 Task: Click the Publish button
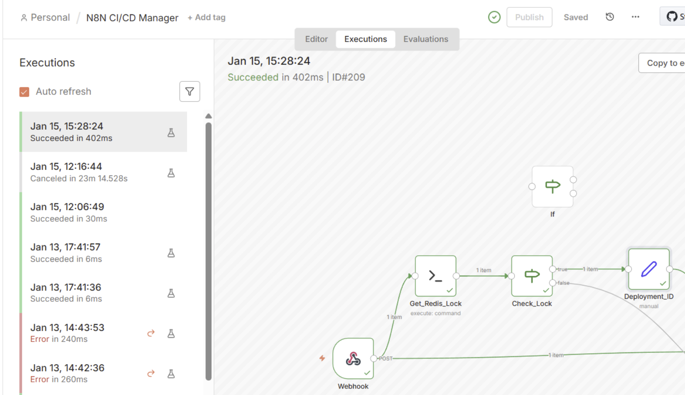pyautogui.click(x=529, y=17)
